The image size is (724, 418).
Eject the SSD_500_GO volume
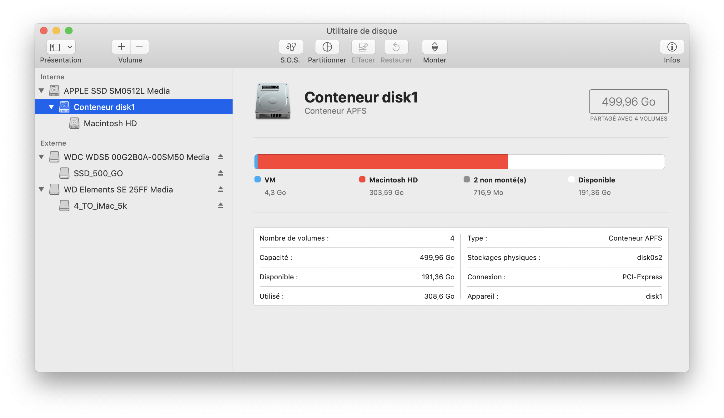[x=221, y=173]
